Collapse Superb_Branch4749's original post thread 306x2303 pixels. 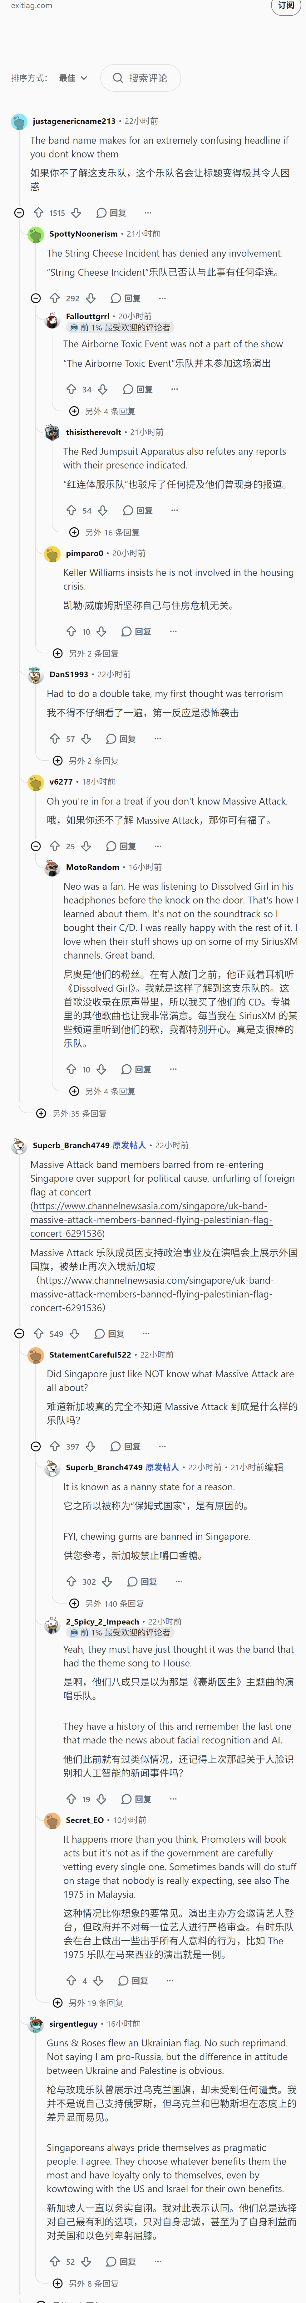19,1333
